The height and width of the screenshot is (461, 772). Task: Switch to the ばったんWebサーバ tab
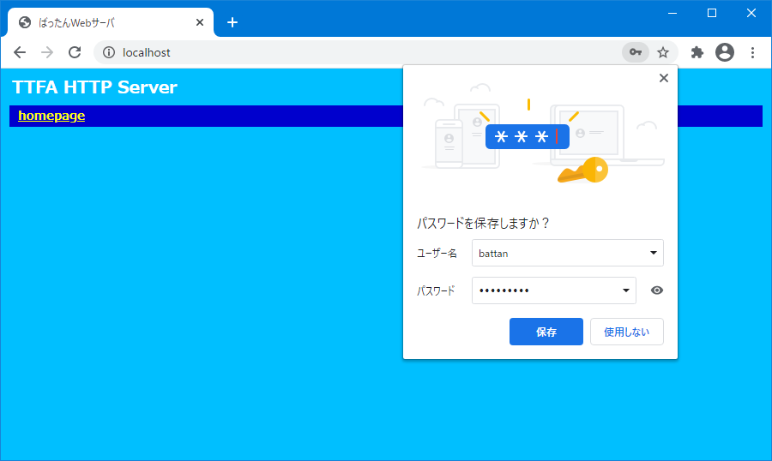(x=111, y=22)
